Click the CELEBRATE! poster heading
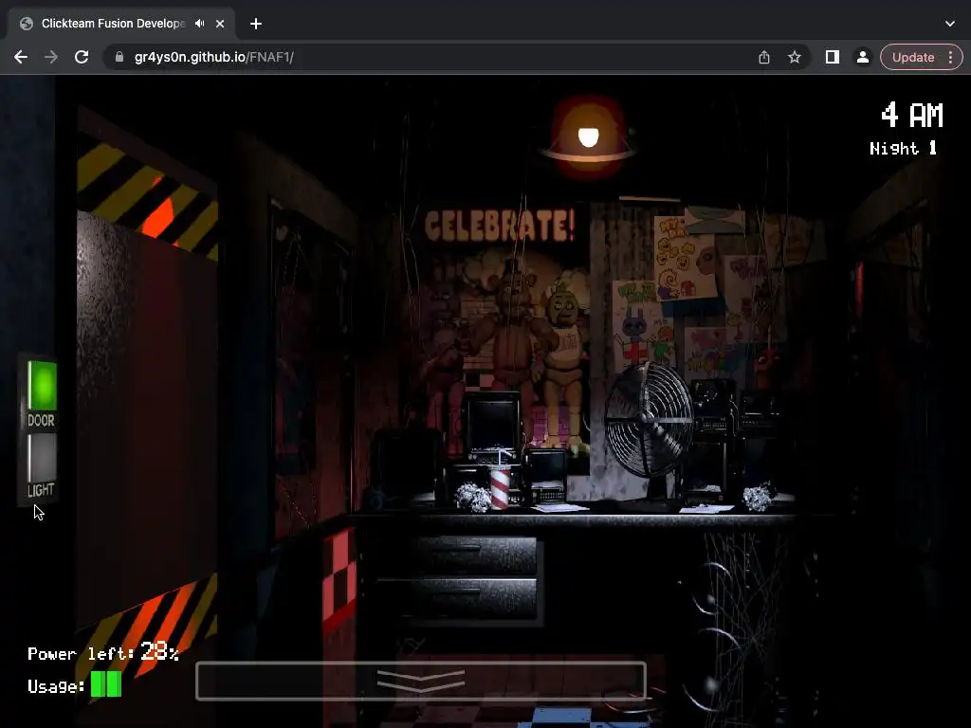 pyautogui.click(x=500, y=226)
